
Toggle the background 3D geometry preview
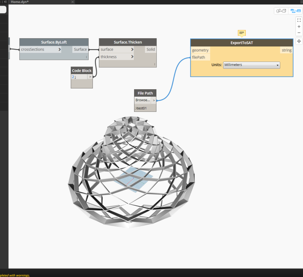point(281,11)
